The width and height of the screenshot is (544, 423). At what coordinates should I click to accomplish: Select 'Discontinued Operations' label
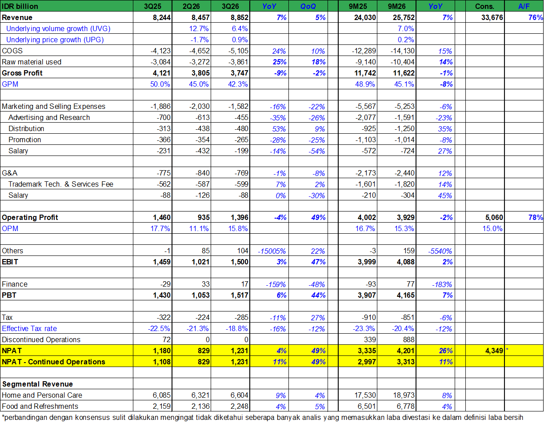click(x=41, y=339)
